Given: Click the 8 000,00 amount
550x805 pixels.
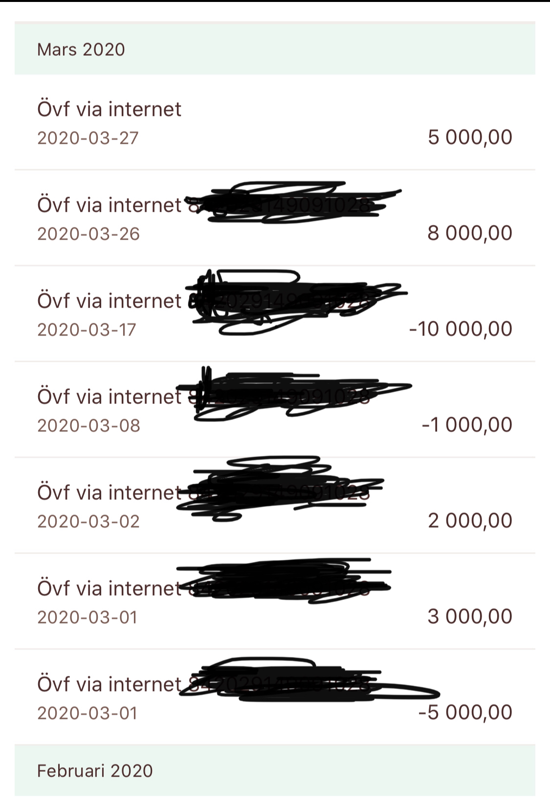Looking at the screenshot, I should pyautogui.click(x=470, y=233).
